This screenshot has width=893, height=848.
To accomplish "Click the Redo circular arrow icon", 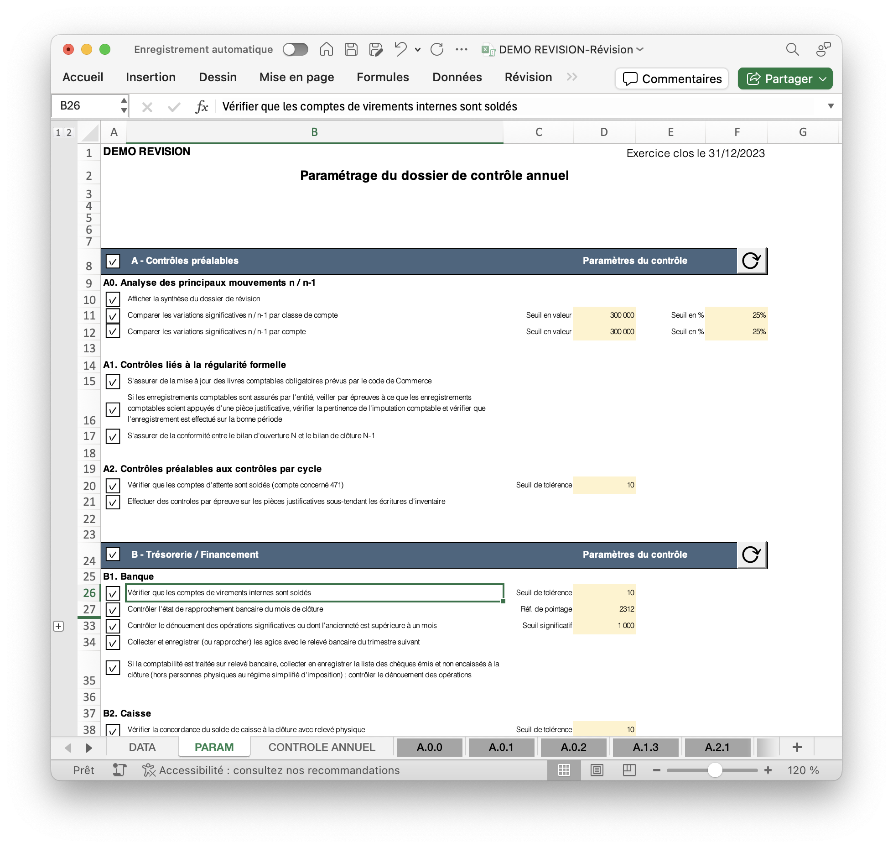I will pyautogui.click(x=437, y=49).
